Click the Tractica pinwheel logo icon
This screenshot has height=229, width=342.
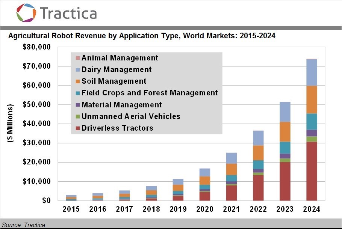(x=26, y=13)
